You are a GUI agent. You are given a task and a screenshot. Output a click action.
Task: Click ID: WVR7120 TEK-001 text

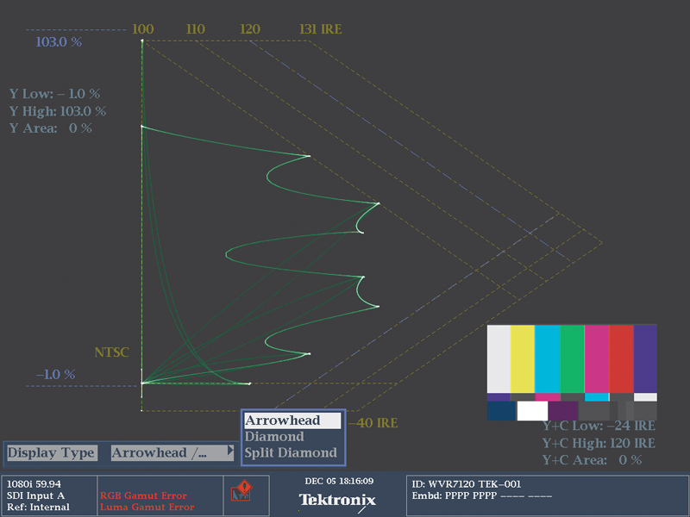point(467,484)
